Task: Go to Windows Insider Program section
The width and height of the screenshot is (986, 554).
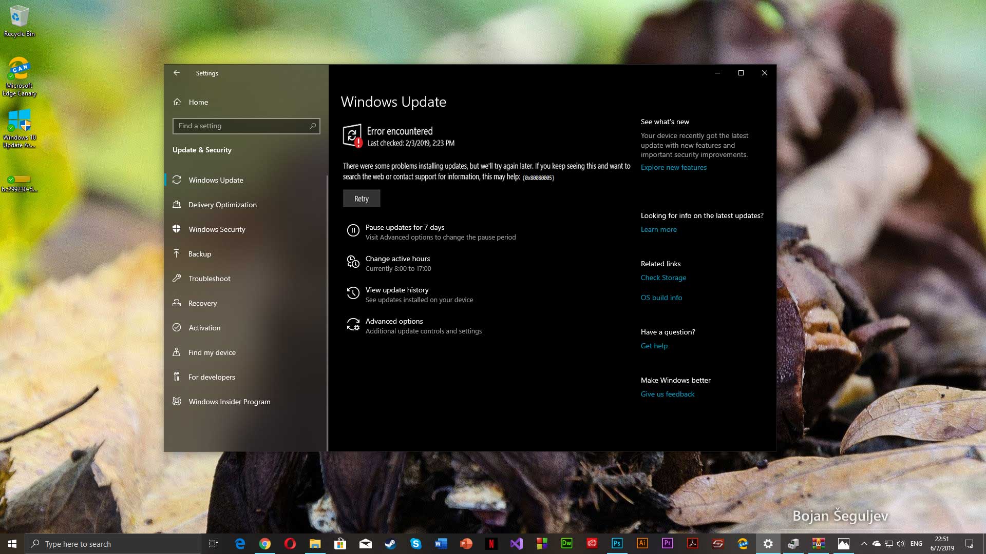Action: point(229,402)
